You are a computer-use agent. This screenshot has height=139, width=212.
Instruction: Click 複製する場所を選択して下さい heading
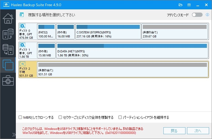point(52,15)
